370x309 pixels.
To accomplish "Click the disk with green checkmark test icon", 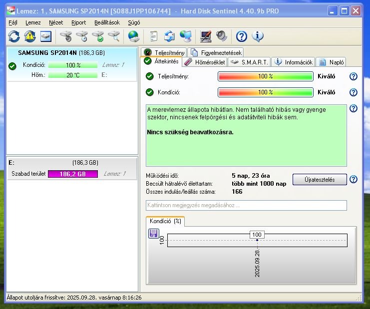I will [x=98, y=36].
